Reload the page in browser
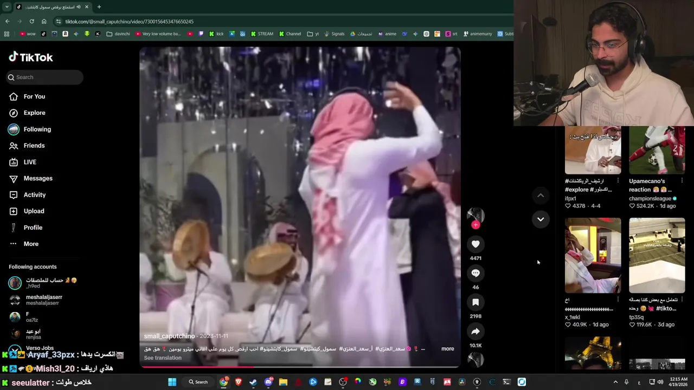This screenshot has width=694, height=390. (x=31, y=22)
